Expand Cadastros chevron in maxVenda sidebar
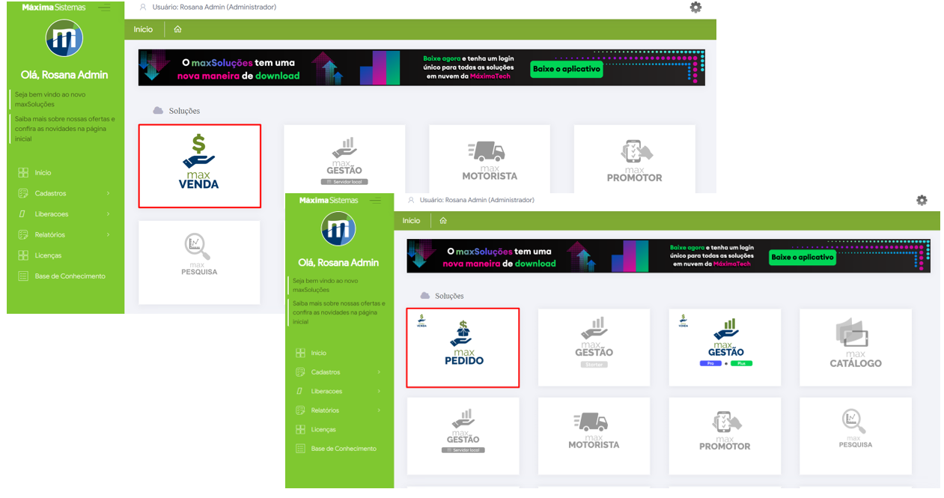 coord(108,193)
